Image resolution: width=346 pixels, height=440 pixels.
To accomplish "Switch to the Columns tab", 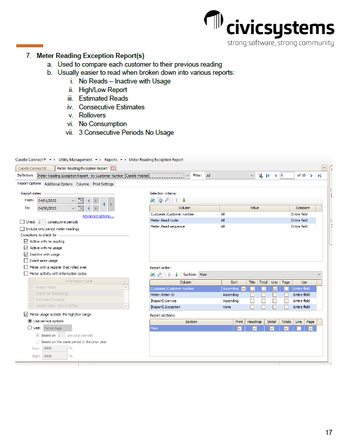I will [x=82, y=184].
